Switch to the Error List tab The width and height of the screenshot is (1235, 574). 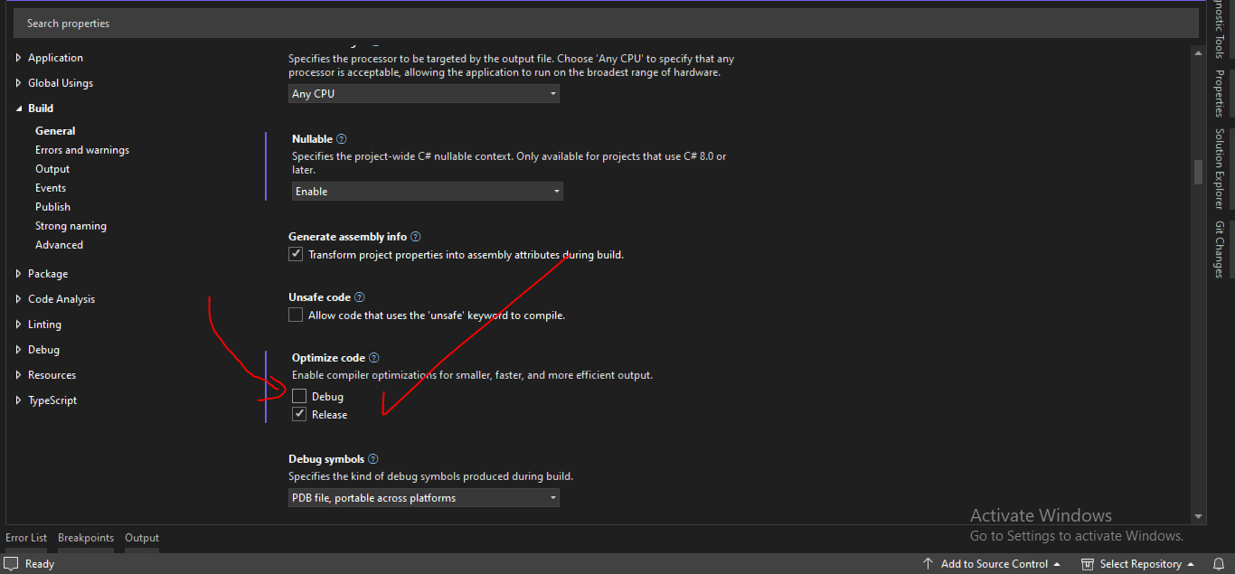(x=26, y=538)
